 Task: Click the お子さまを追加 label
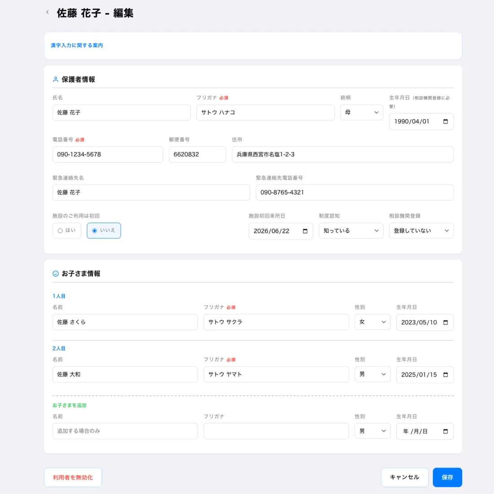click(x=69, y=405)
